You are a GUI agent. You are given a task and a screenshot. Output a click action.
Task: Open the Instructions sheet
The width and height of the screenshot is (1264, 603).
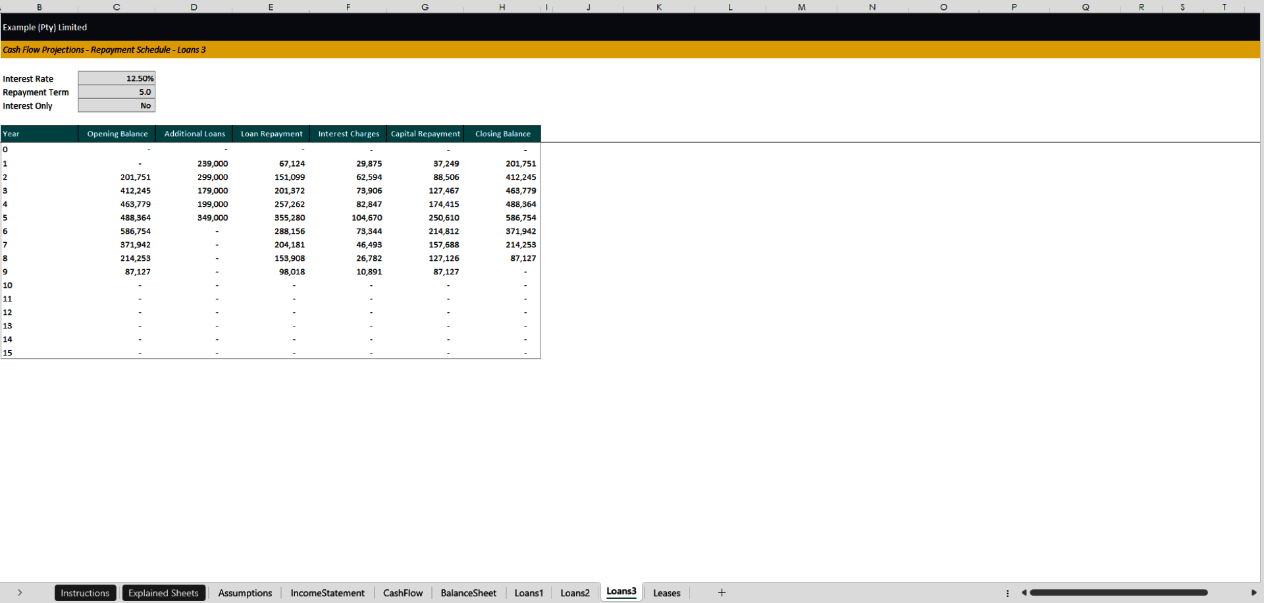click(85, 592)
